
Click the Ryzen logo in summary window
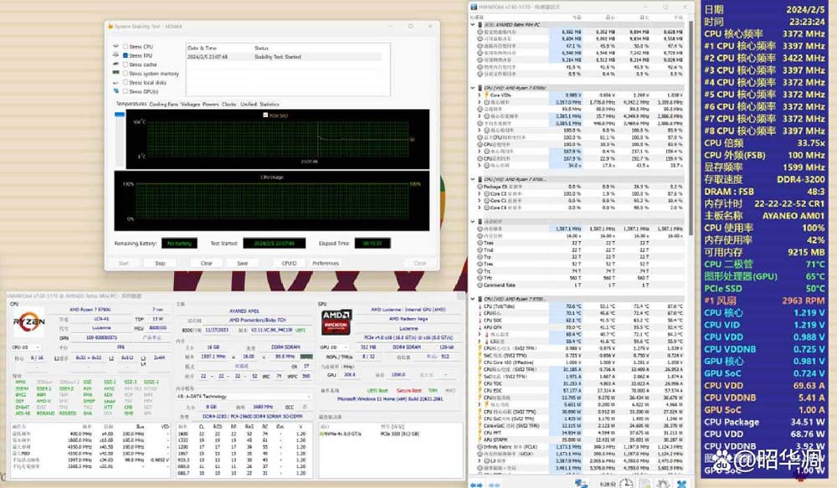point(28,321)
